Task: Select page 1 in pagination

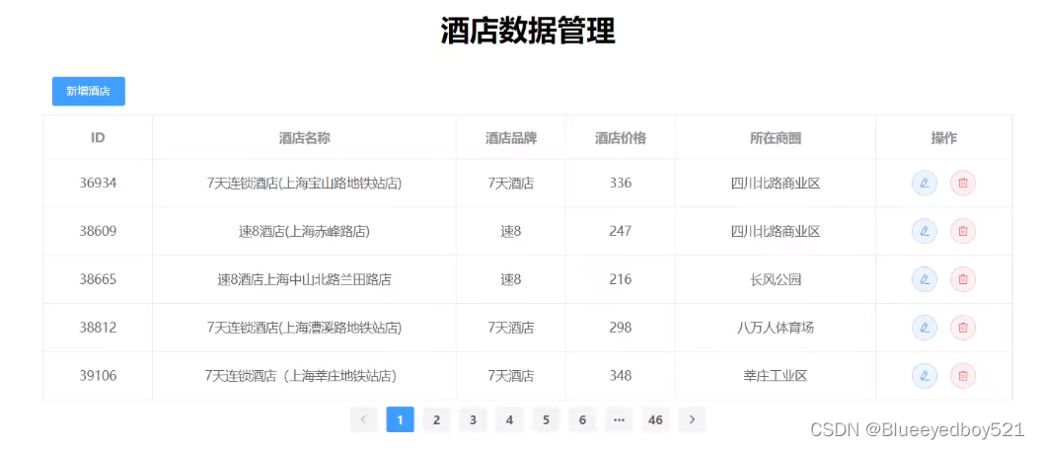Action: [400, 419]
